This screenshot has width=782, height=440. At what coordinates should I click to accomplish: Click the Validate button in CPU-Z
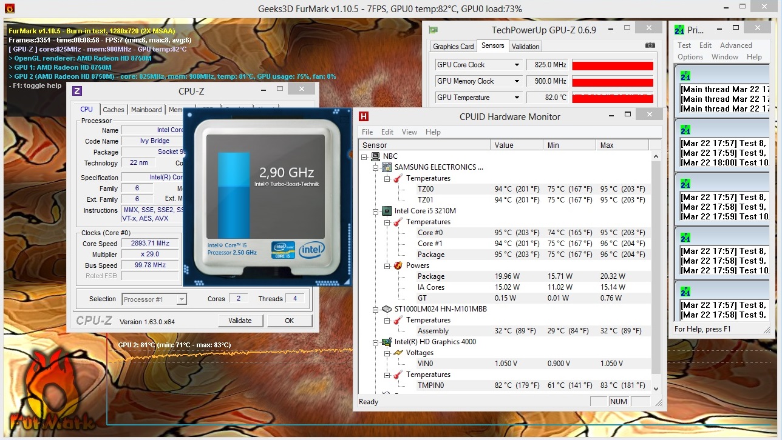tap(240, 321)
